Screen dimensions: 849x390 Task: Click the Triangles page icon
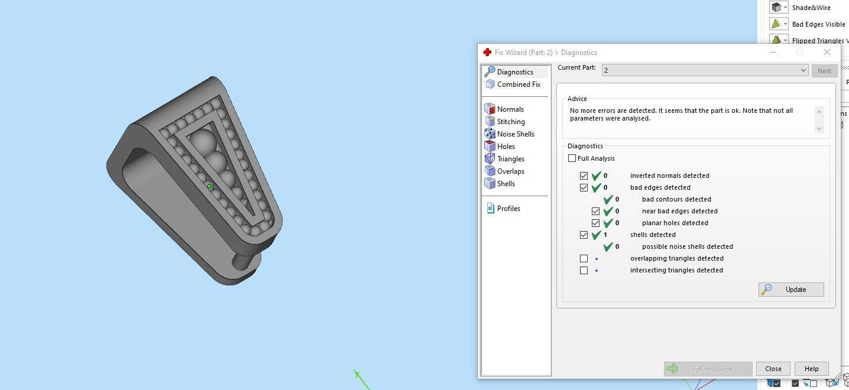click(x=490, y=159)
